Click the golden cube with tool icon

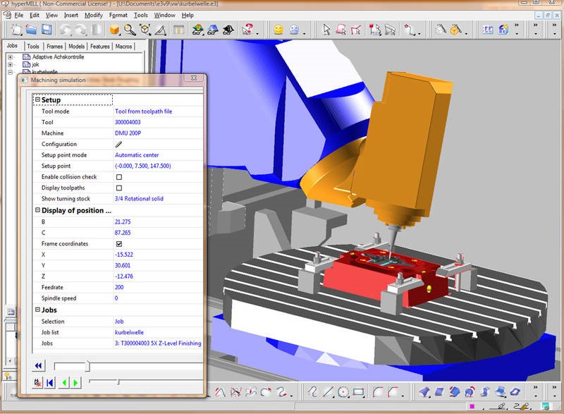[x=455, y=30]
